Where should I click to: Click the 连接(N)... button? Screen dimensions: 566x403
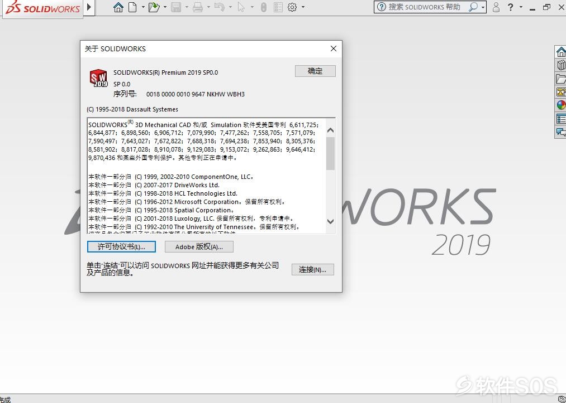click(312, 270)
